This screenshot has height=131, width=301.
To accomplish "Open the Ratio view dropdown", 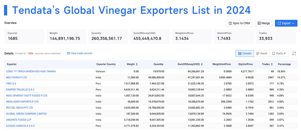I will click(279, 54).
